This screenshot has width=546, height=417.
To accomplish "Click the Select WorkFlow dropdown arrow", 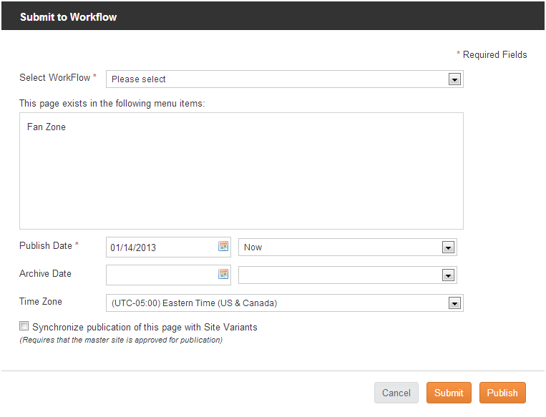I will [x=454, y=79].
